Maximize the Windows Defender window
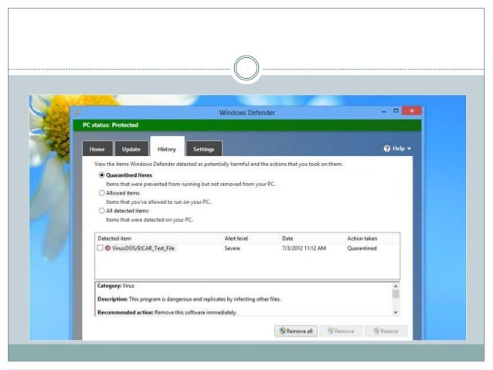493x370 pixels. [x=396, y=110]
